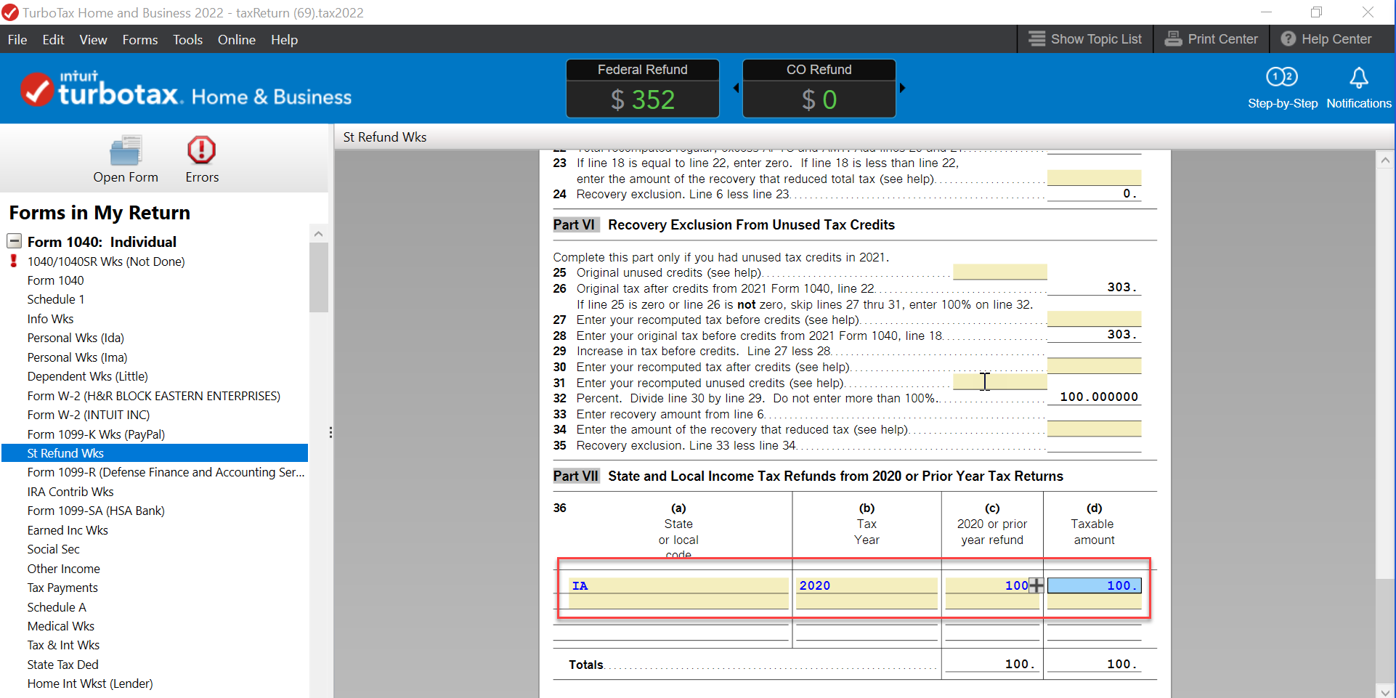Click the forms list scrollbar thumb

click(x=319, y=277)
